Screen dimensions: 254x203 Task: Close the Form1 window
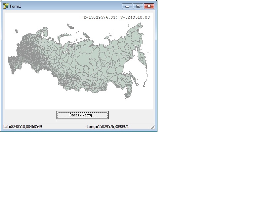coord(149,6)
